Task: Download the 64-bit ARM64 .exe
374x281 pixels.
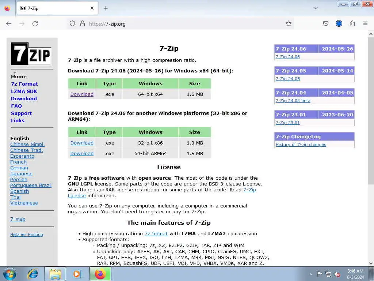Action: tap(82, 153)
